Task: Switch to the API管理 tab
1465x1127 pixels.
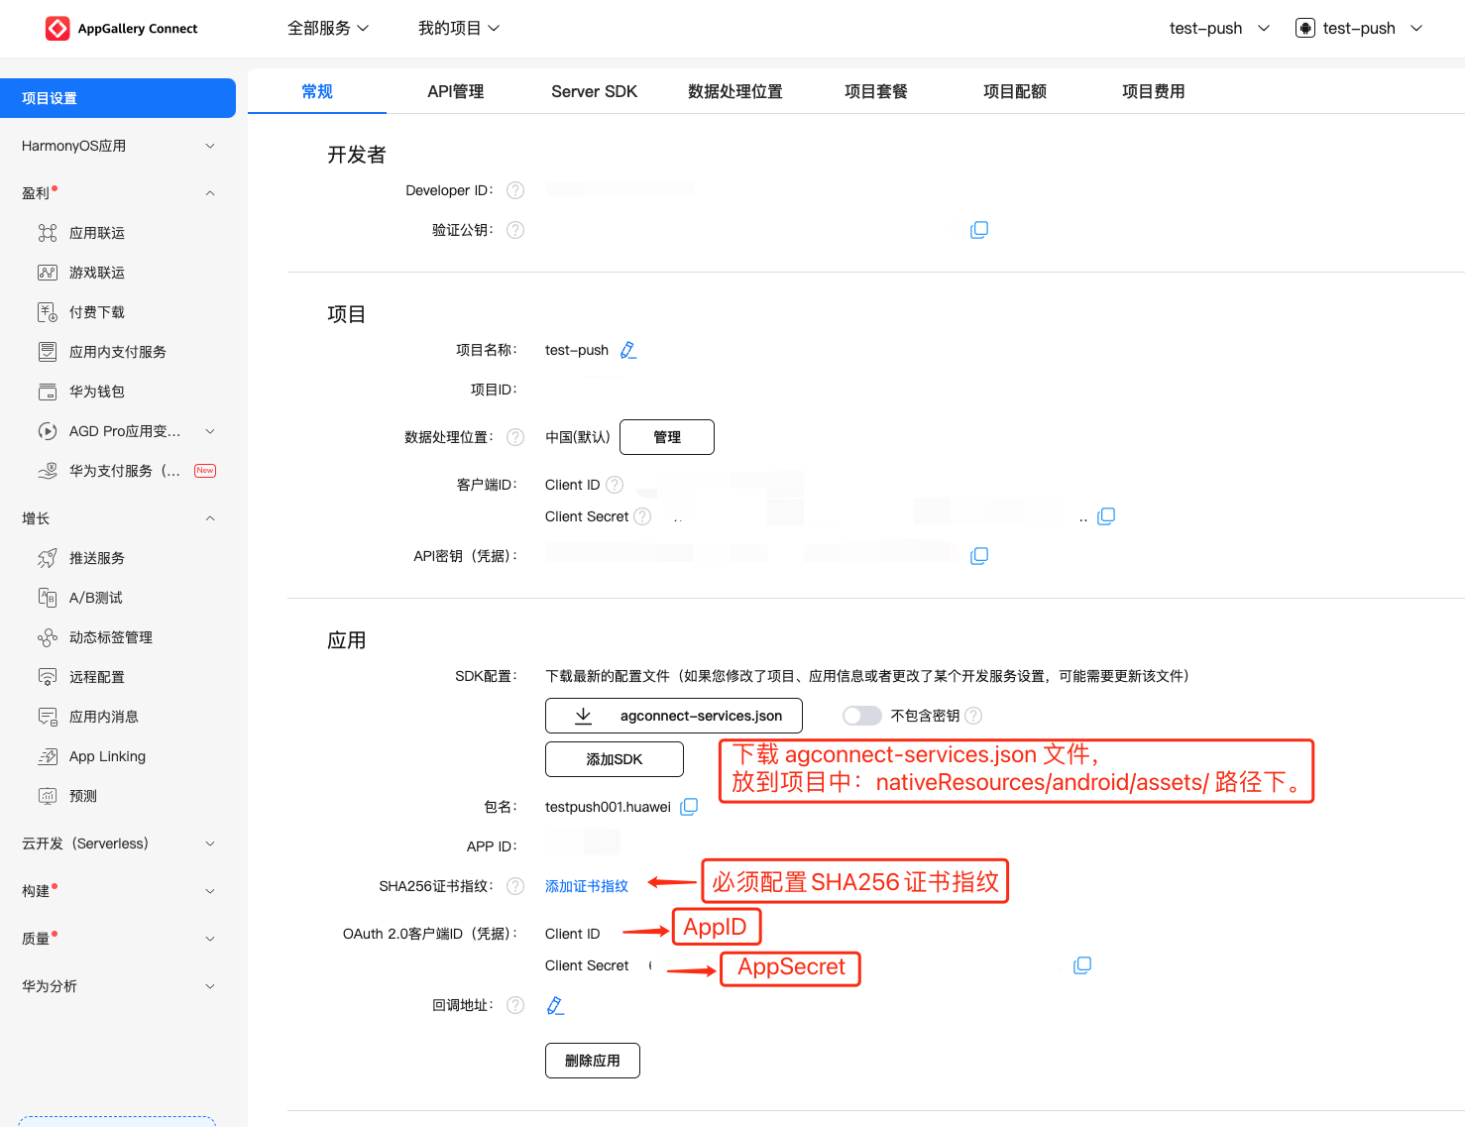Action: (x=456, y=91)
